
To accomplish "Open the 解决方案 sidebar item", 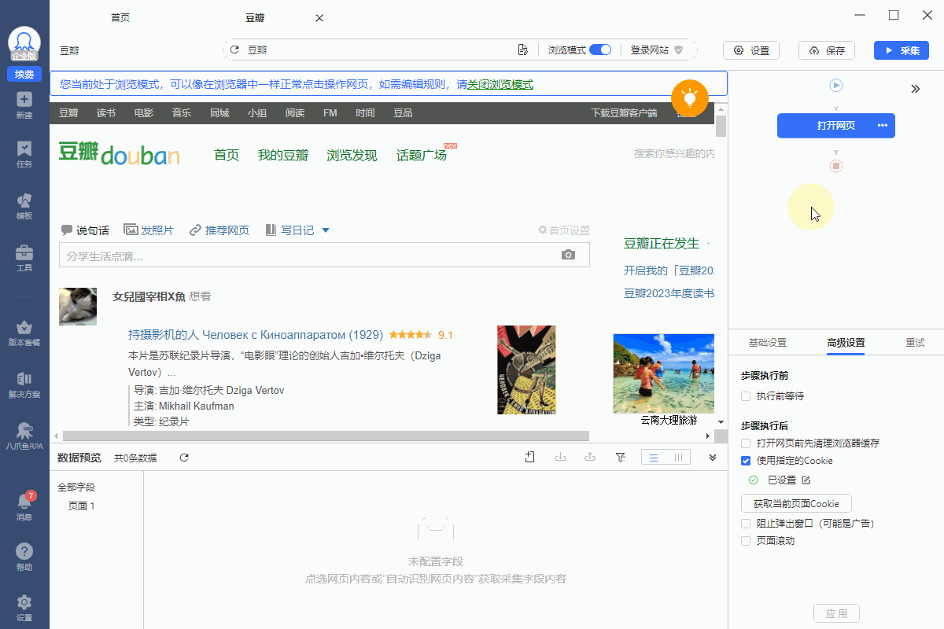I will click(24, 385).
